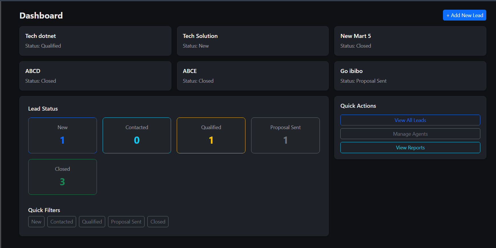Toggle the Contacted quick filter

pos(62,222)
